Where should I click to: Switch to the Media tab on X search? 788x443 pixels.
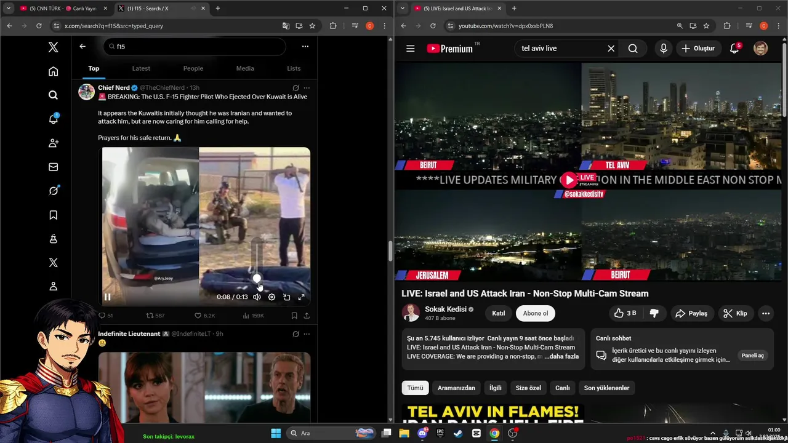tap(245, 68)
